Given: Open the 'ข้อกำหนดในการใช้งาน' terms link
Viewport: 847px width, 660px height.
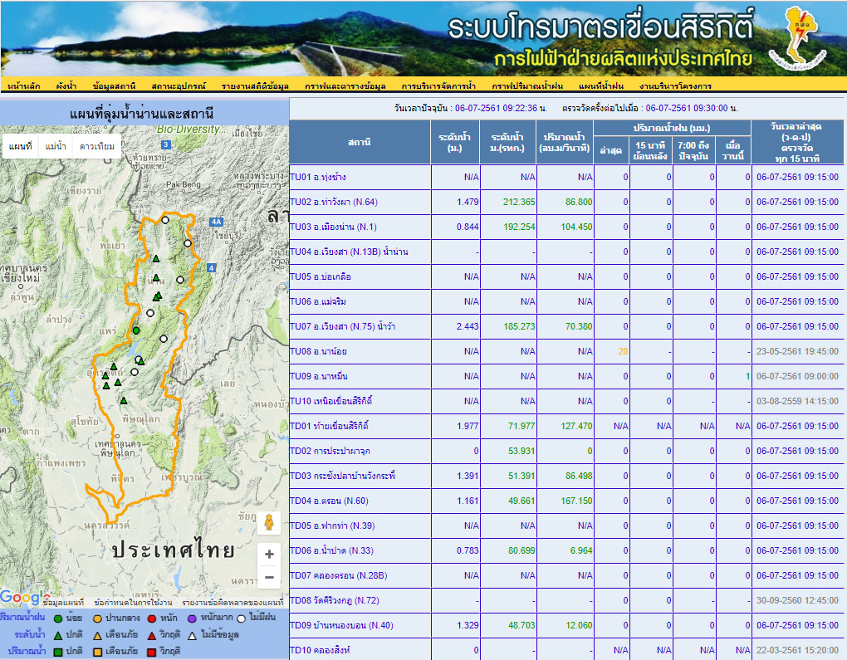Looking at the screenshot, I should tap(133, 602).
